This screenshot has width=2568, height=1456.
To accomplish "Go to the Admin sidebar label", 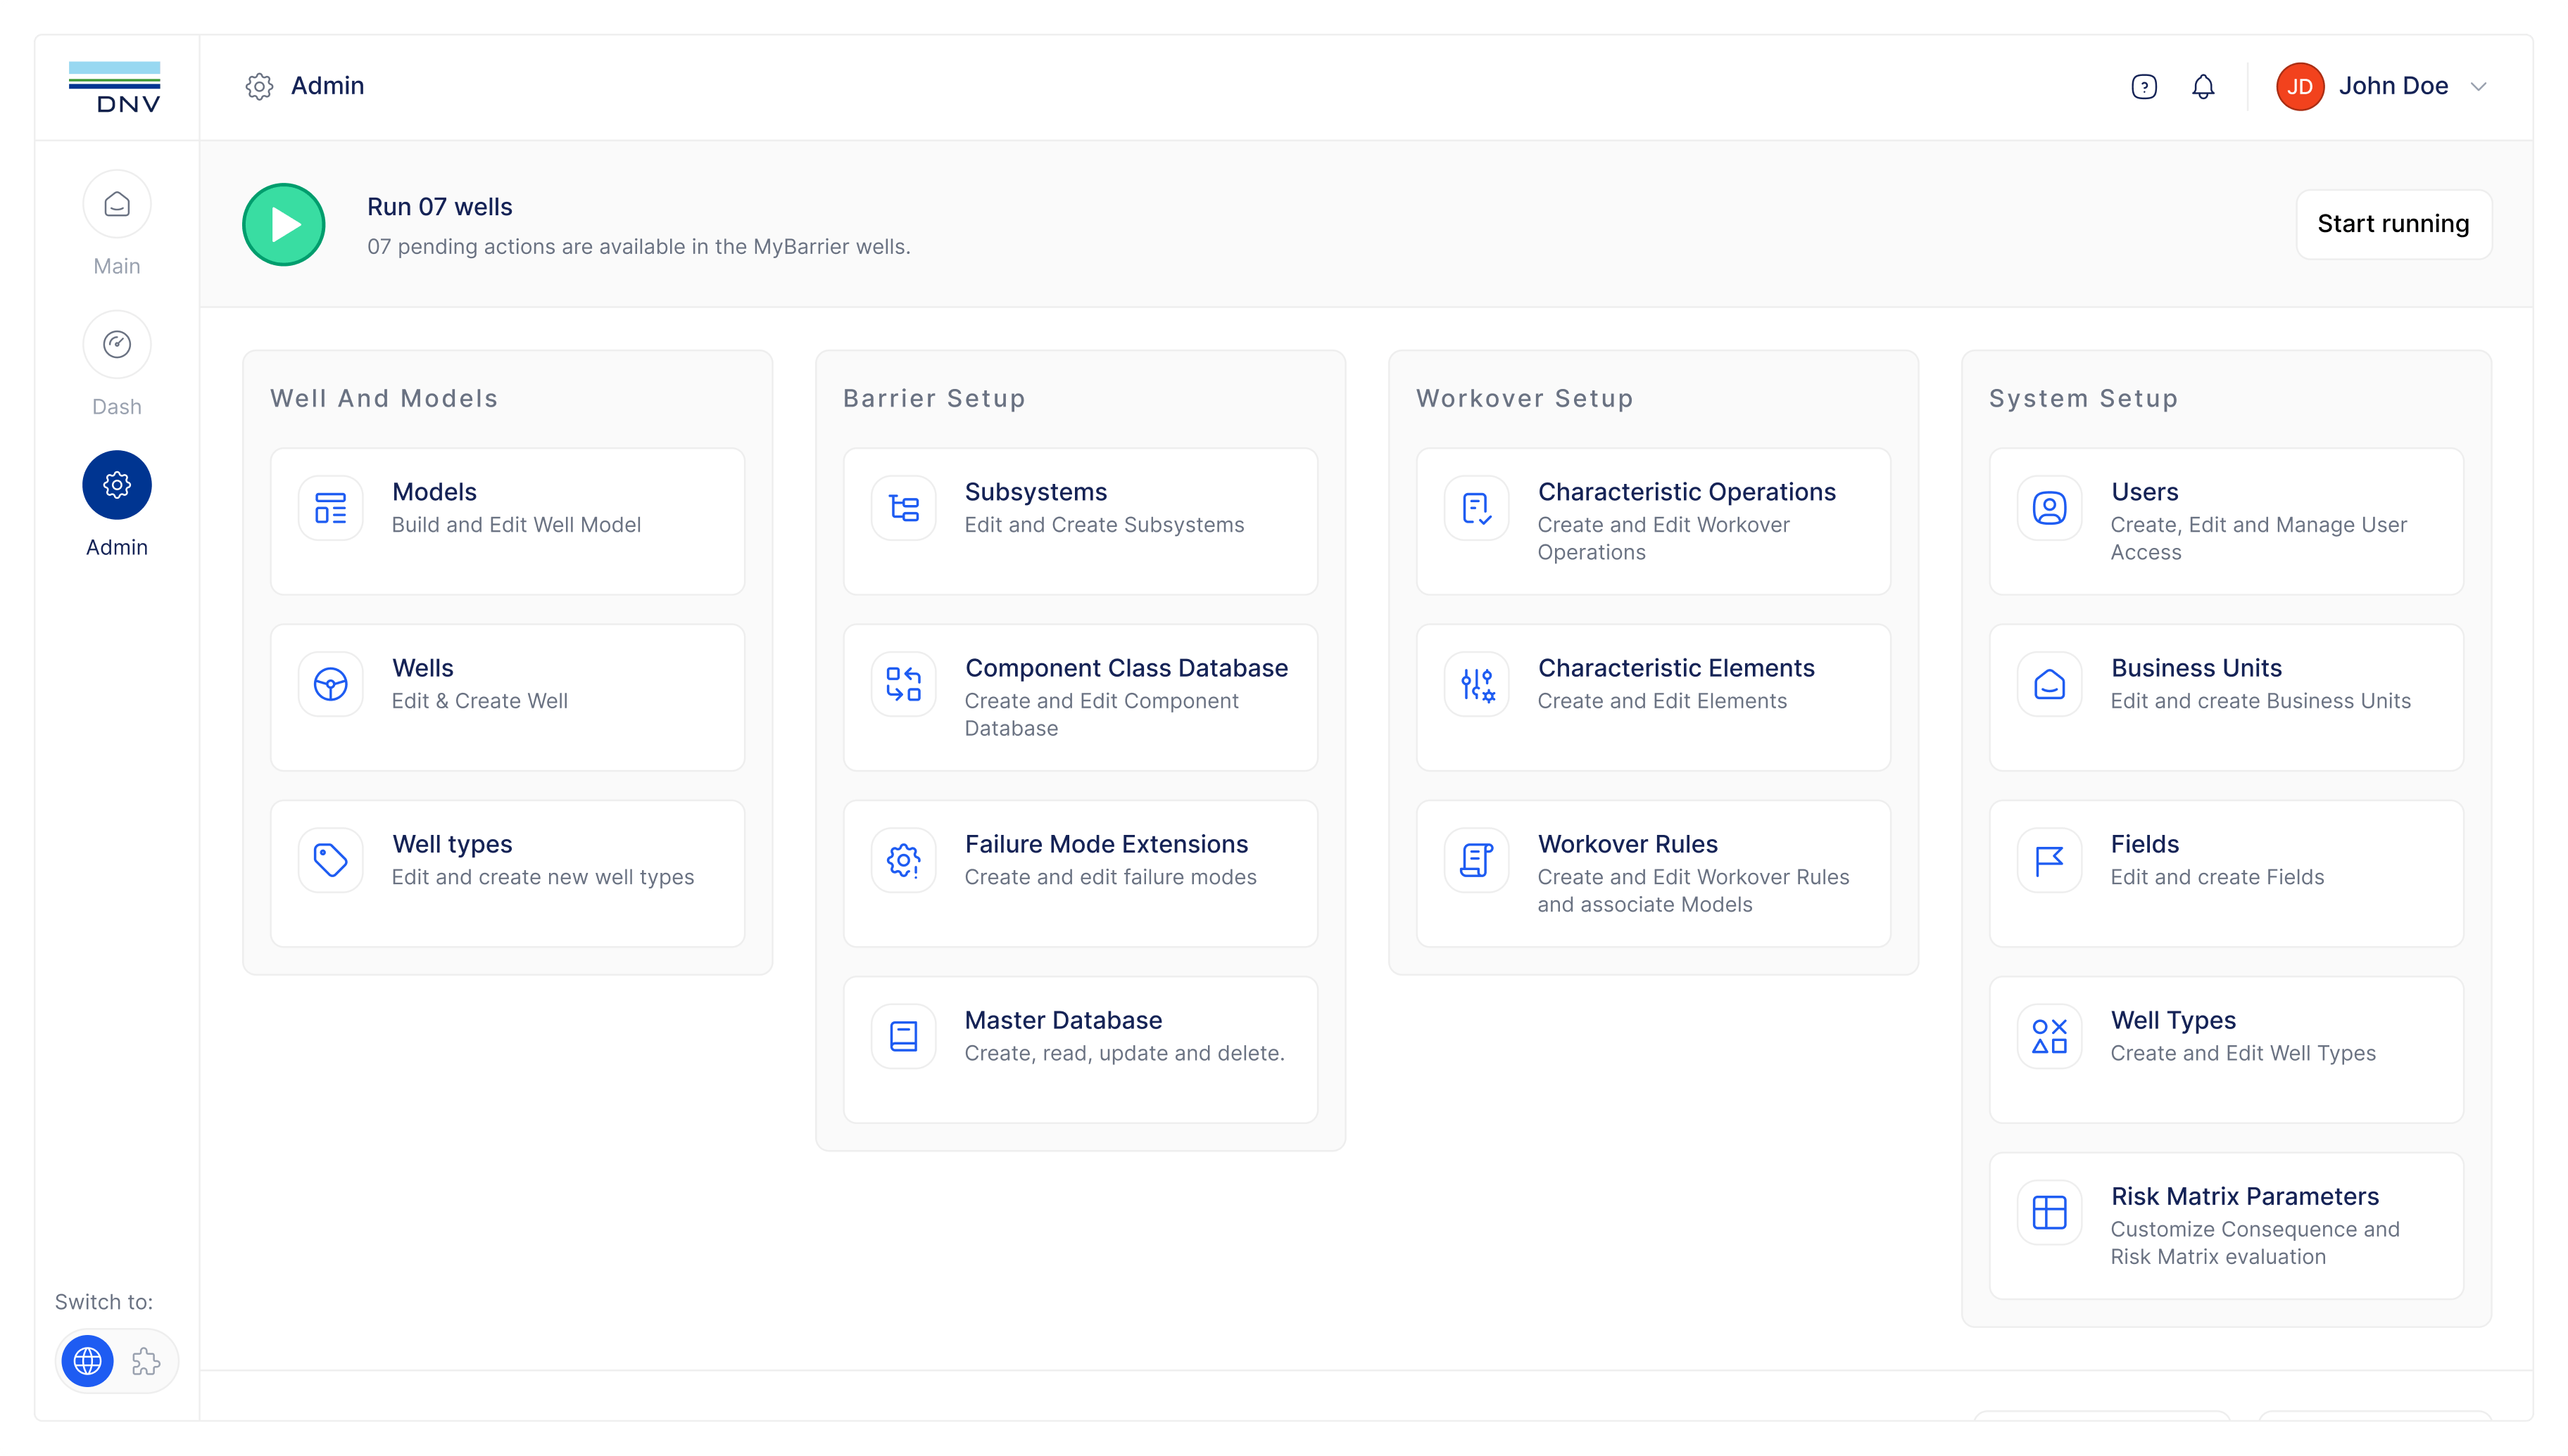I will point(117,547).
